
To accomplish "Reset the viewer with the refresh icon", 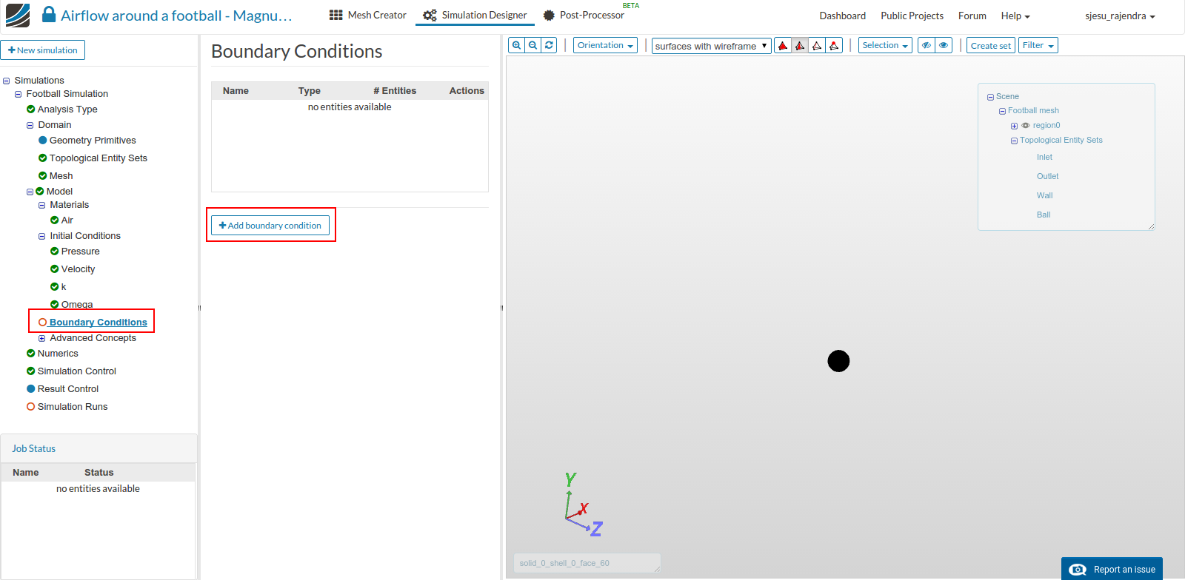I will tap(549, 45).
